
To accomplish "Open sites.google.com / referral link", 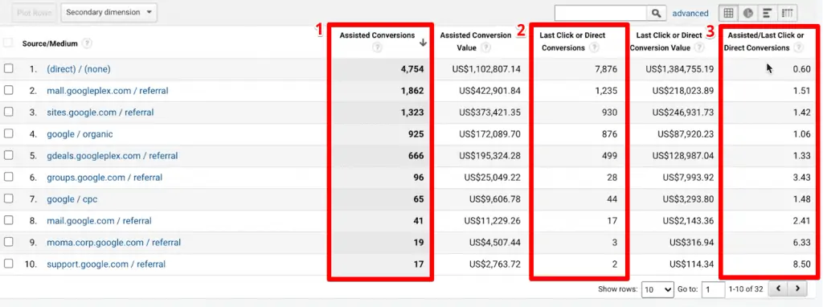I will [100, 113].
